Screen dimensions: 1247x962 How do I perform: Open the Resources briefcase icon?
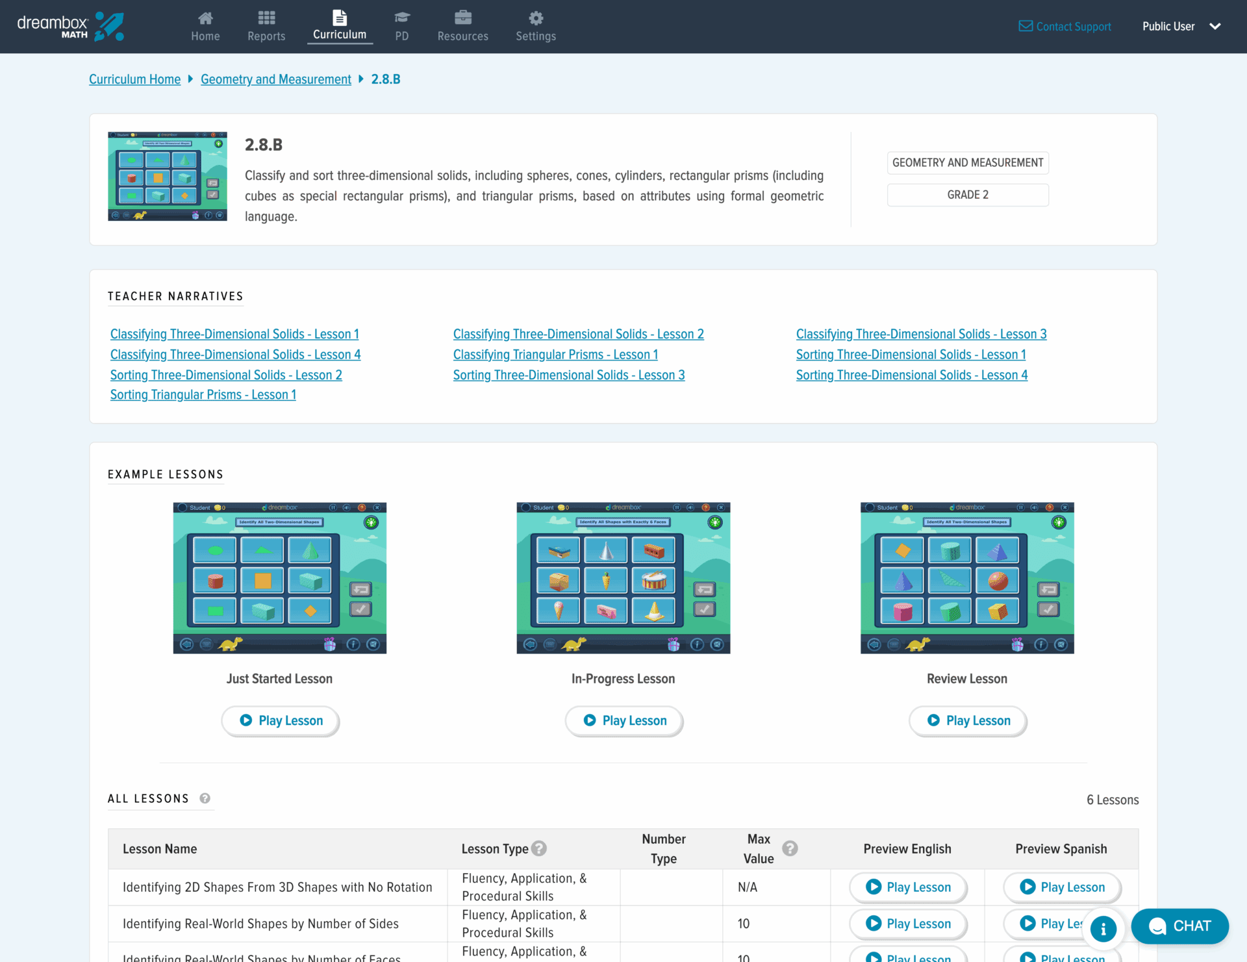click(462, 18)
